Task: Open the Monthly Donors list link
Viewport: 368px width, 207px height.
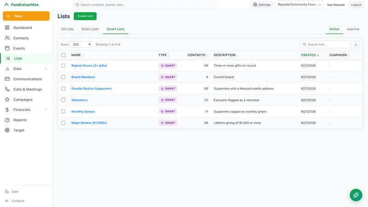Action: click(x=83, y=111)
